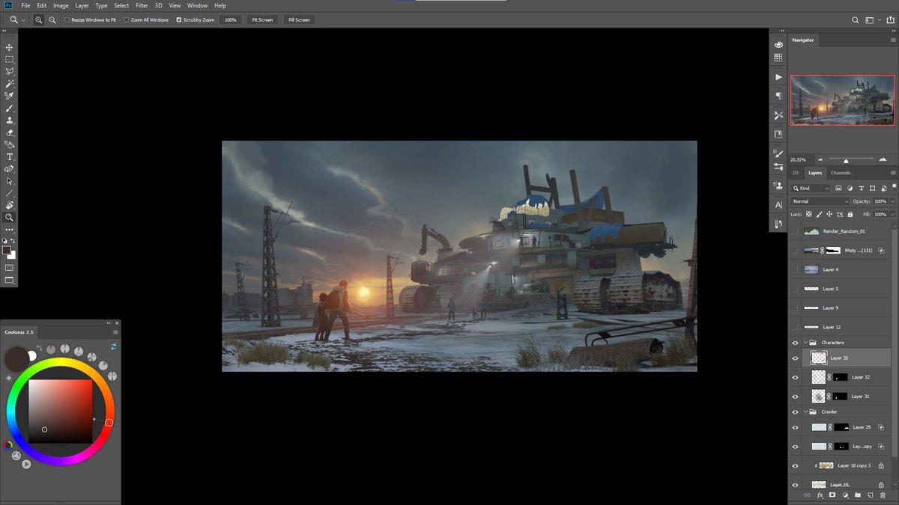Add layer mask at Layers bottom
This screenshot has width=899, height=505.
[832, 495]
